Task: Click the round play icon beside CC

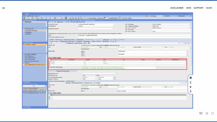Action: pos(207,113)
